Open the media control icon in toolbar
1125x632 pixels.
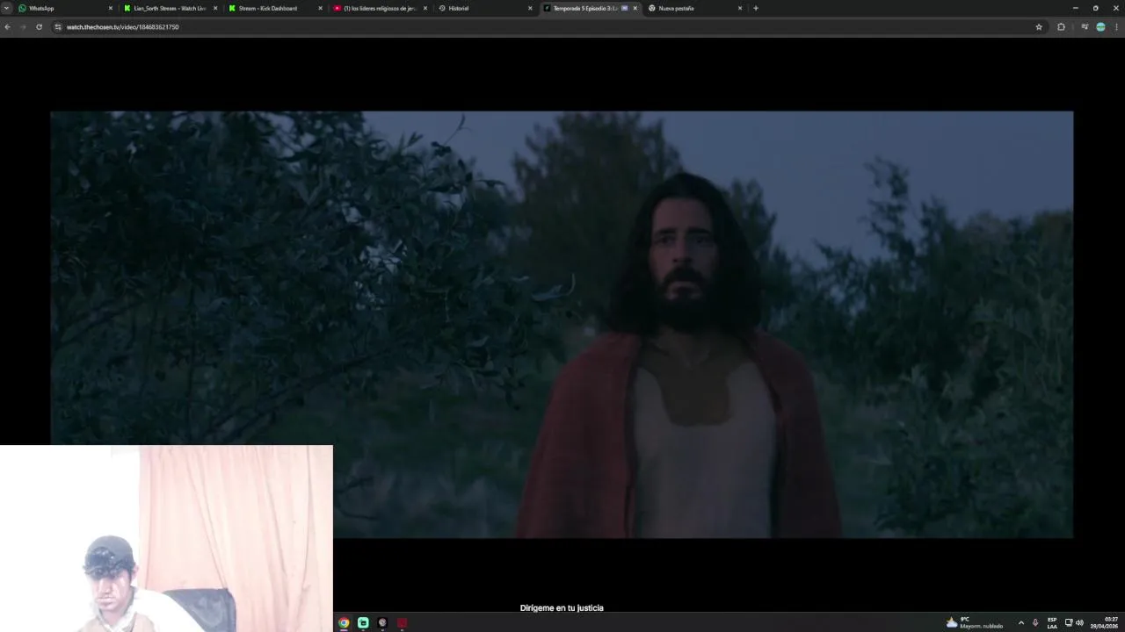click(1085, 27)
